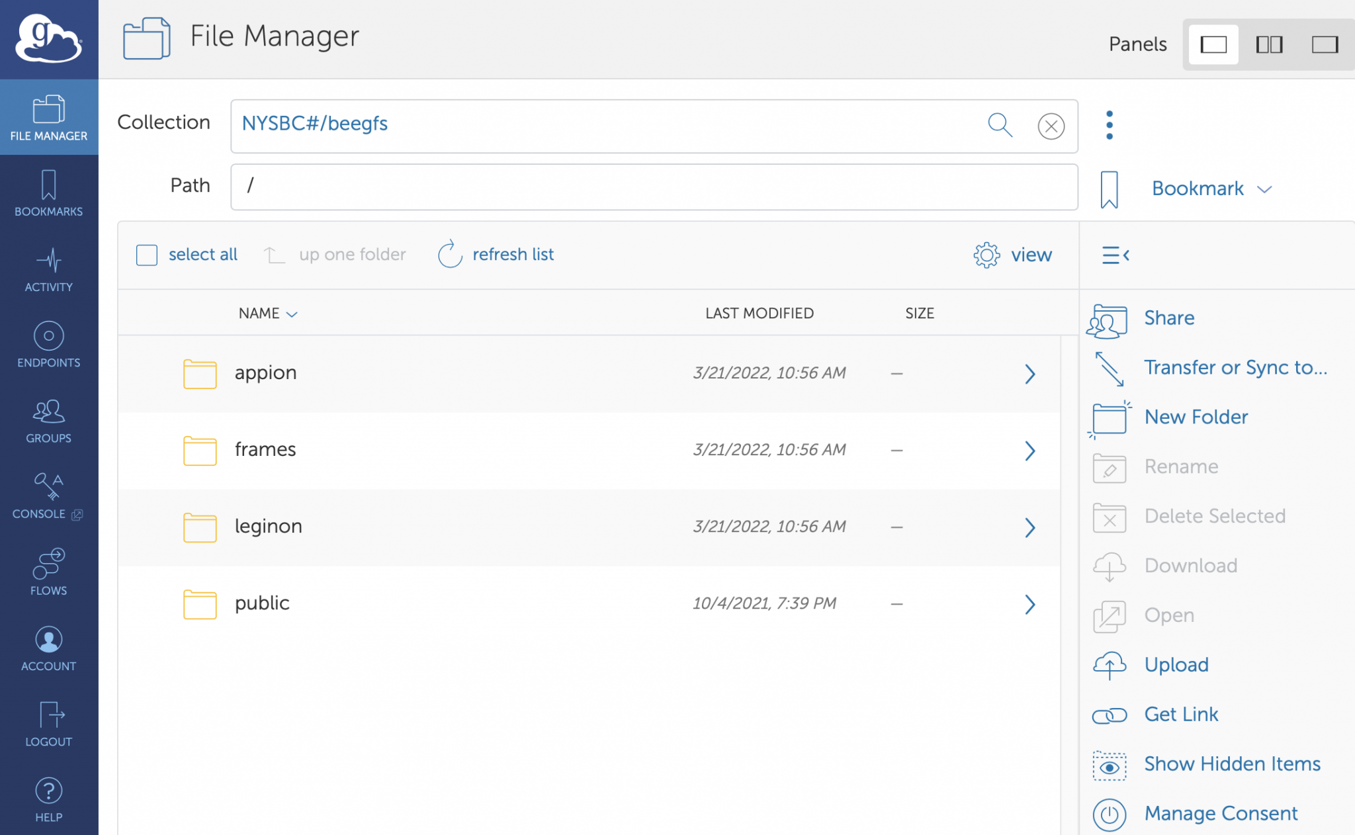Click the collection search magnifier icon
Screen dimensions: 1355x835
coord(1000,125)
